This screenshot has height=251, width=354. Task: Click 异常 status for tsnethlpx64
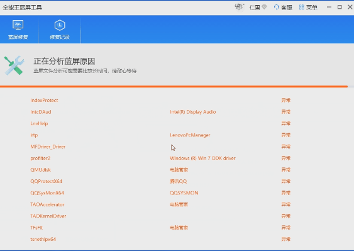(x=286, y=239)
